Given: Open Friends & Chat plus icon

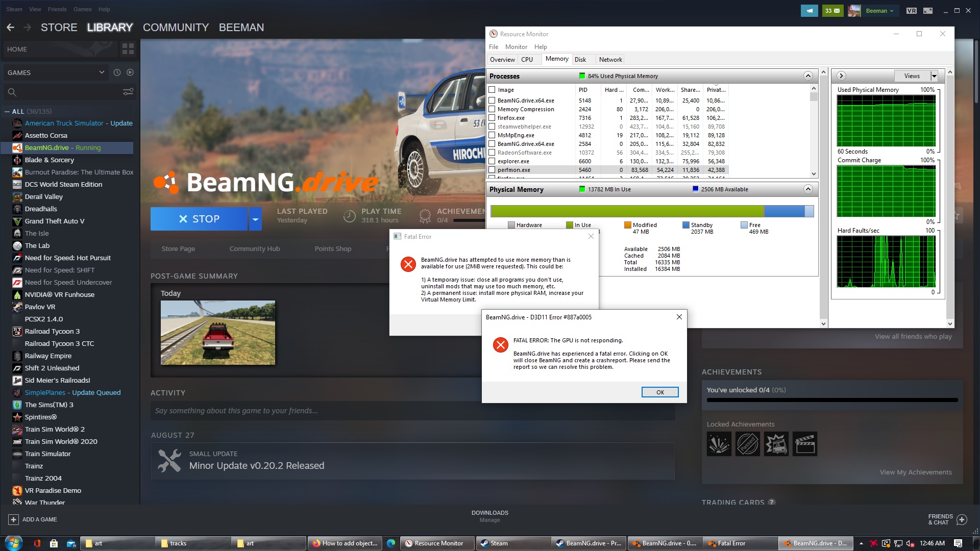Looking at the screenshot, I should point(962,519).
